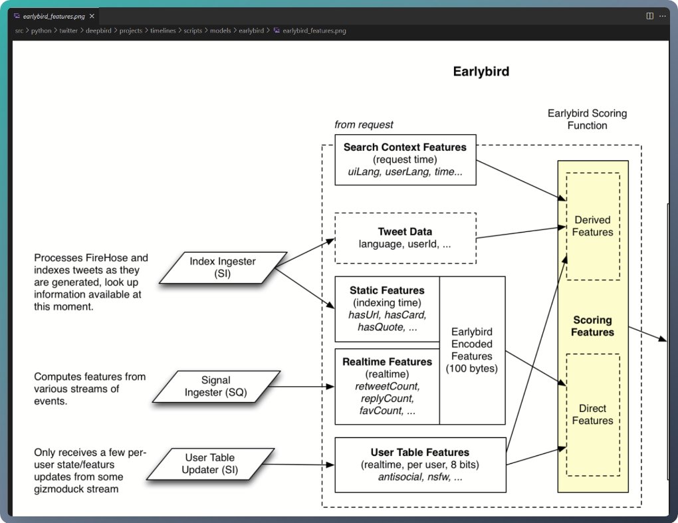Click the split editor right icon
The height and width of the screenshot is (523, 678).
[x=649, y=16]
